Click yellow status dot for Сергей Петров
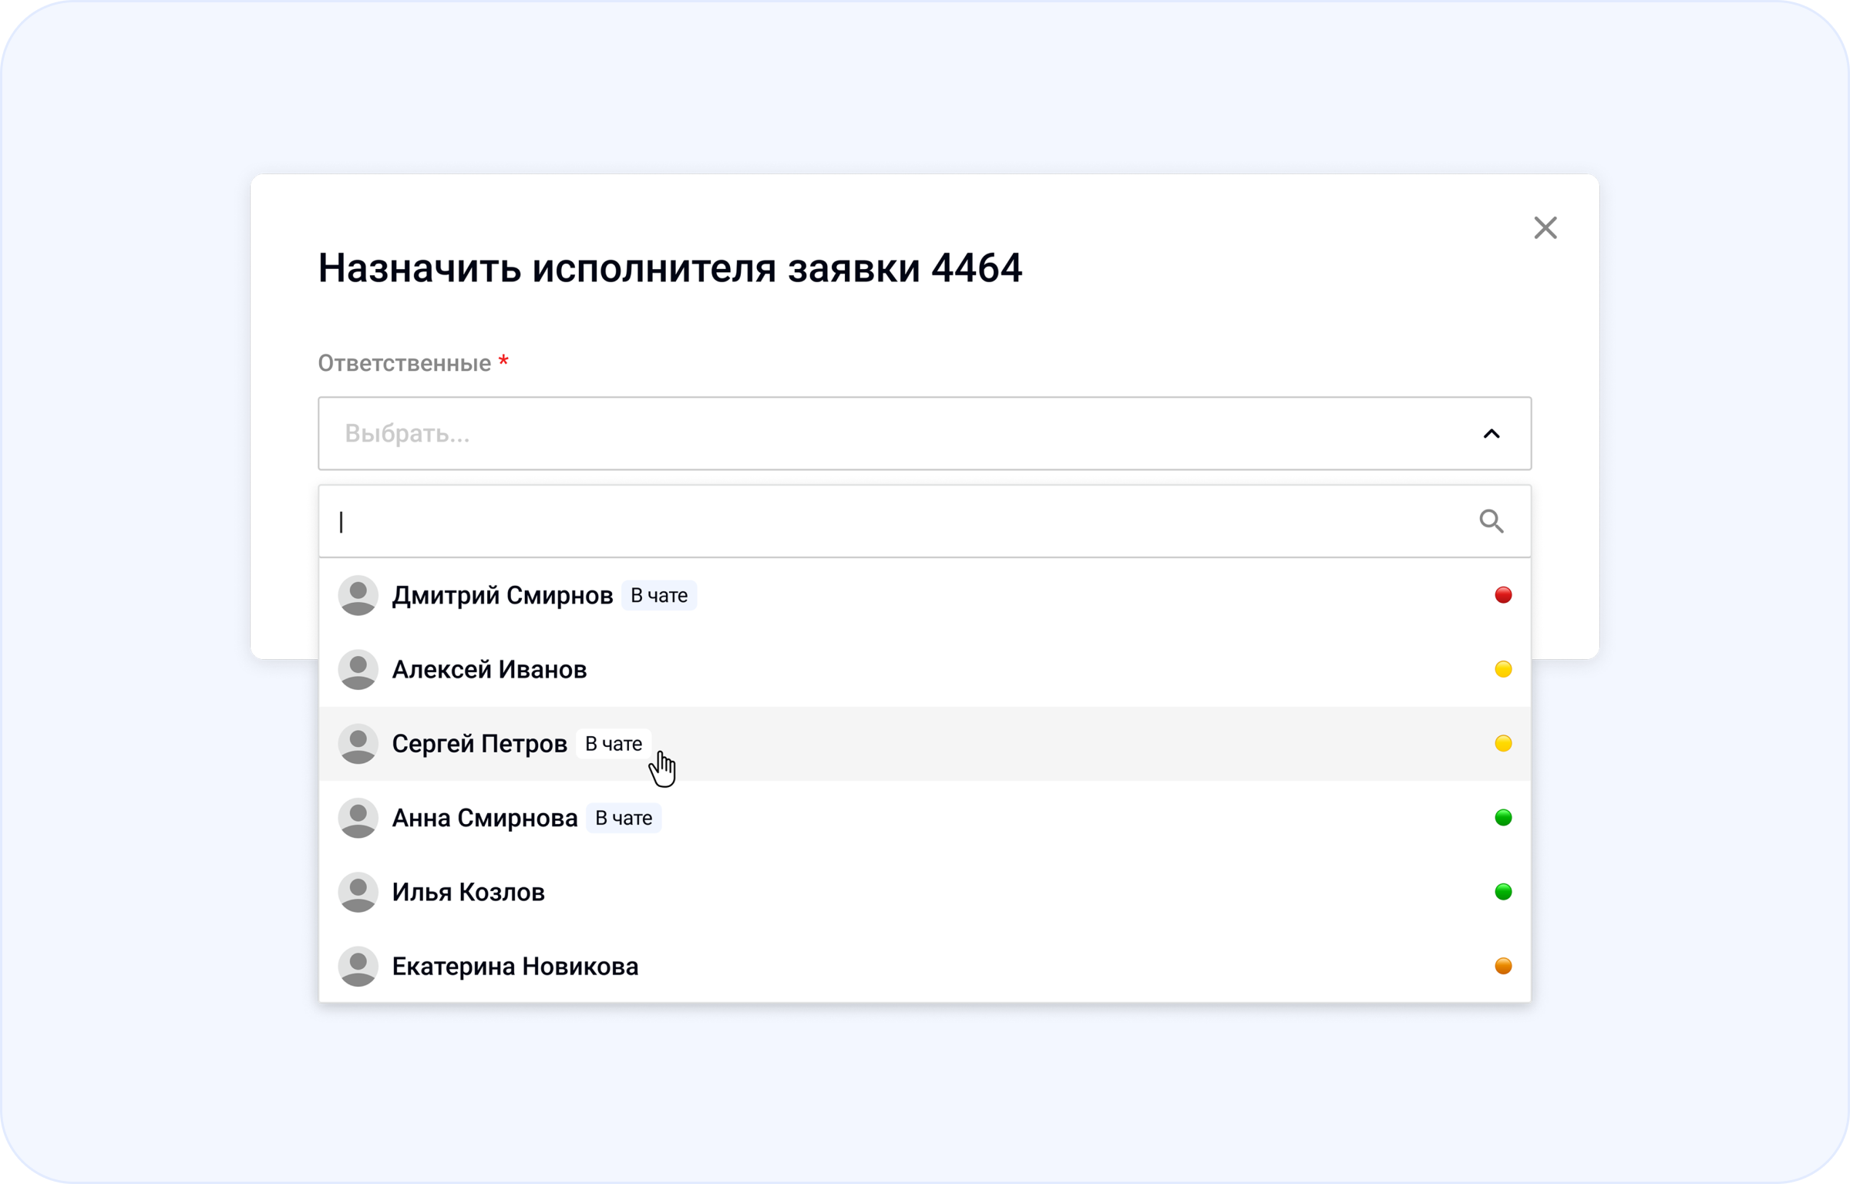Image resolution: width=1850 pixels, height=1184 pixels. [1503, 743]
